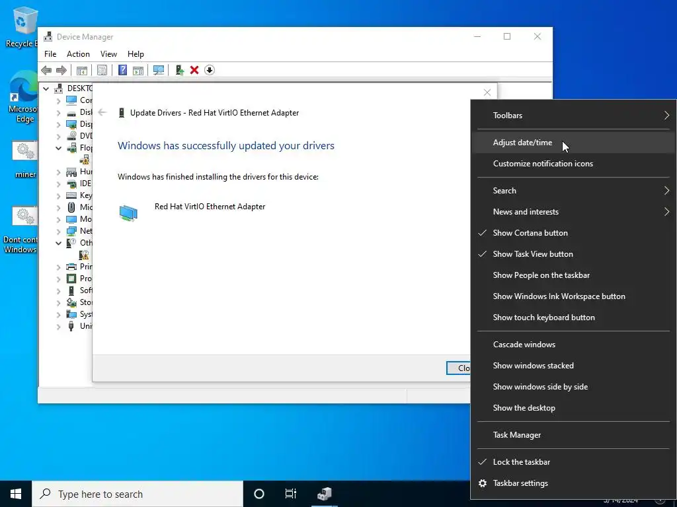
Task: Open the File menu in Device Manager
Action: coord(50,54)
